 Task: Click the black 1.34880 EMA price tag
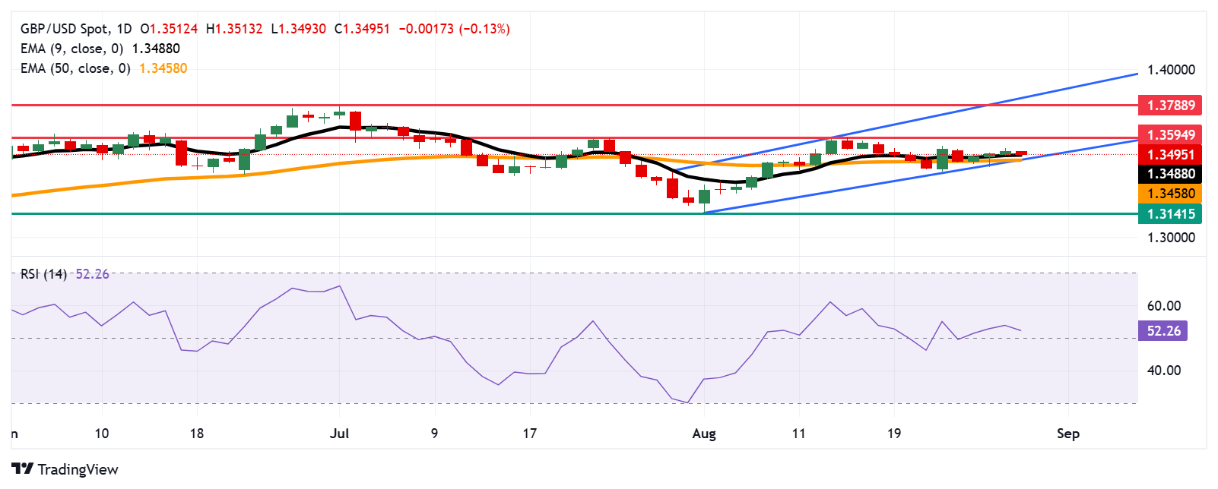pos(1170,174)
